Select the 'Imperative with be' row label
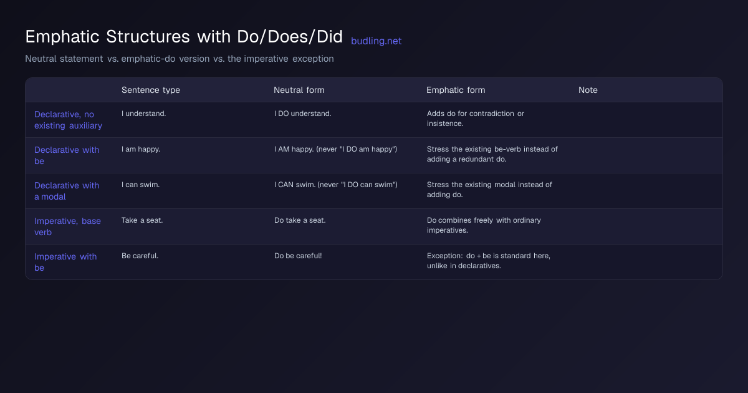The height and width of the screenshot is (393, 748). click(65, 262)
